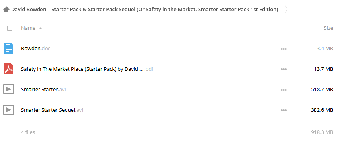Image resolution: width=345 pixels, height=146 pixels.
Task: Open more options for Bowden.doc
Action: (x=284, y=49)
